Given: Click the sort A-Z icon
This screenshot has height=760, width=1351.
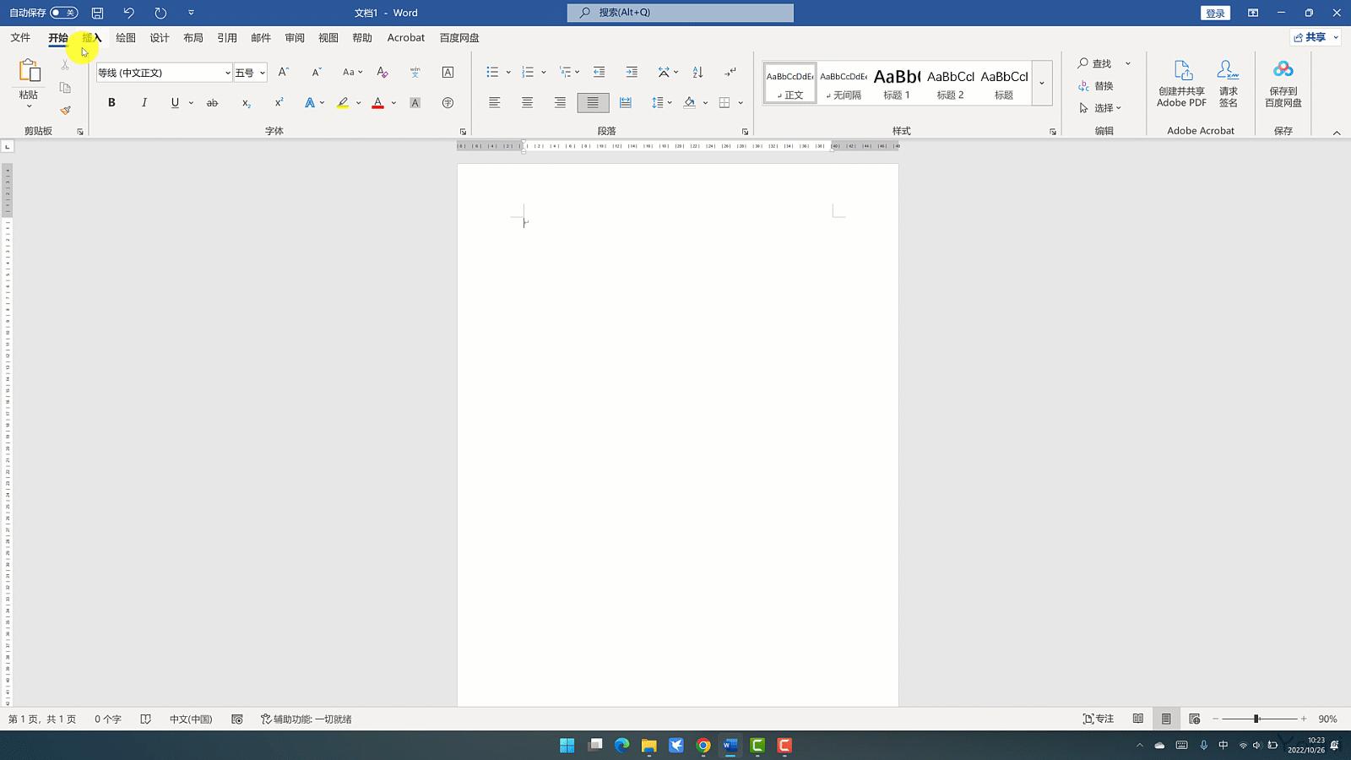Looking at the screenshot, I should [x=697, y=73].
